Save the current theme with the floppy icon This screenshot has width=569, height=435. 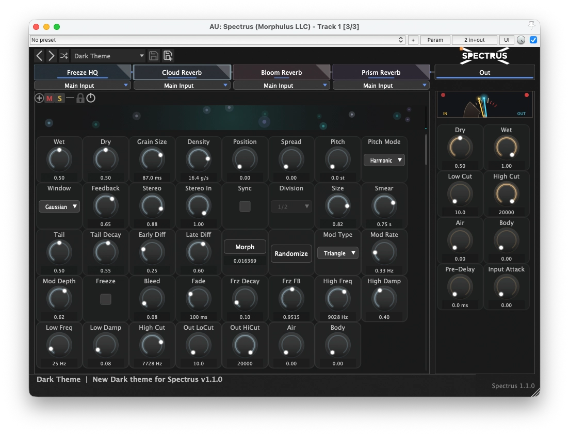[153, 56]
